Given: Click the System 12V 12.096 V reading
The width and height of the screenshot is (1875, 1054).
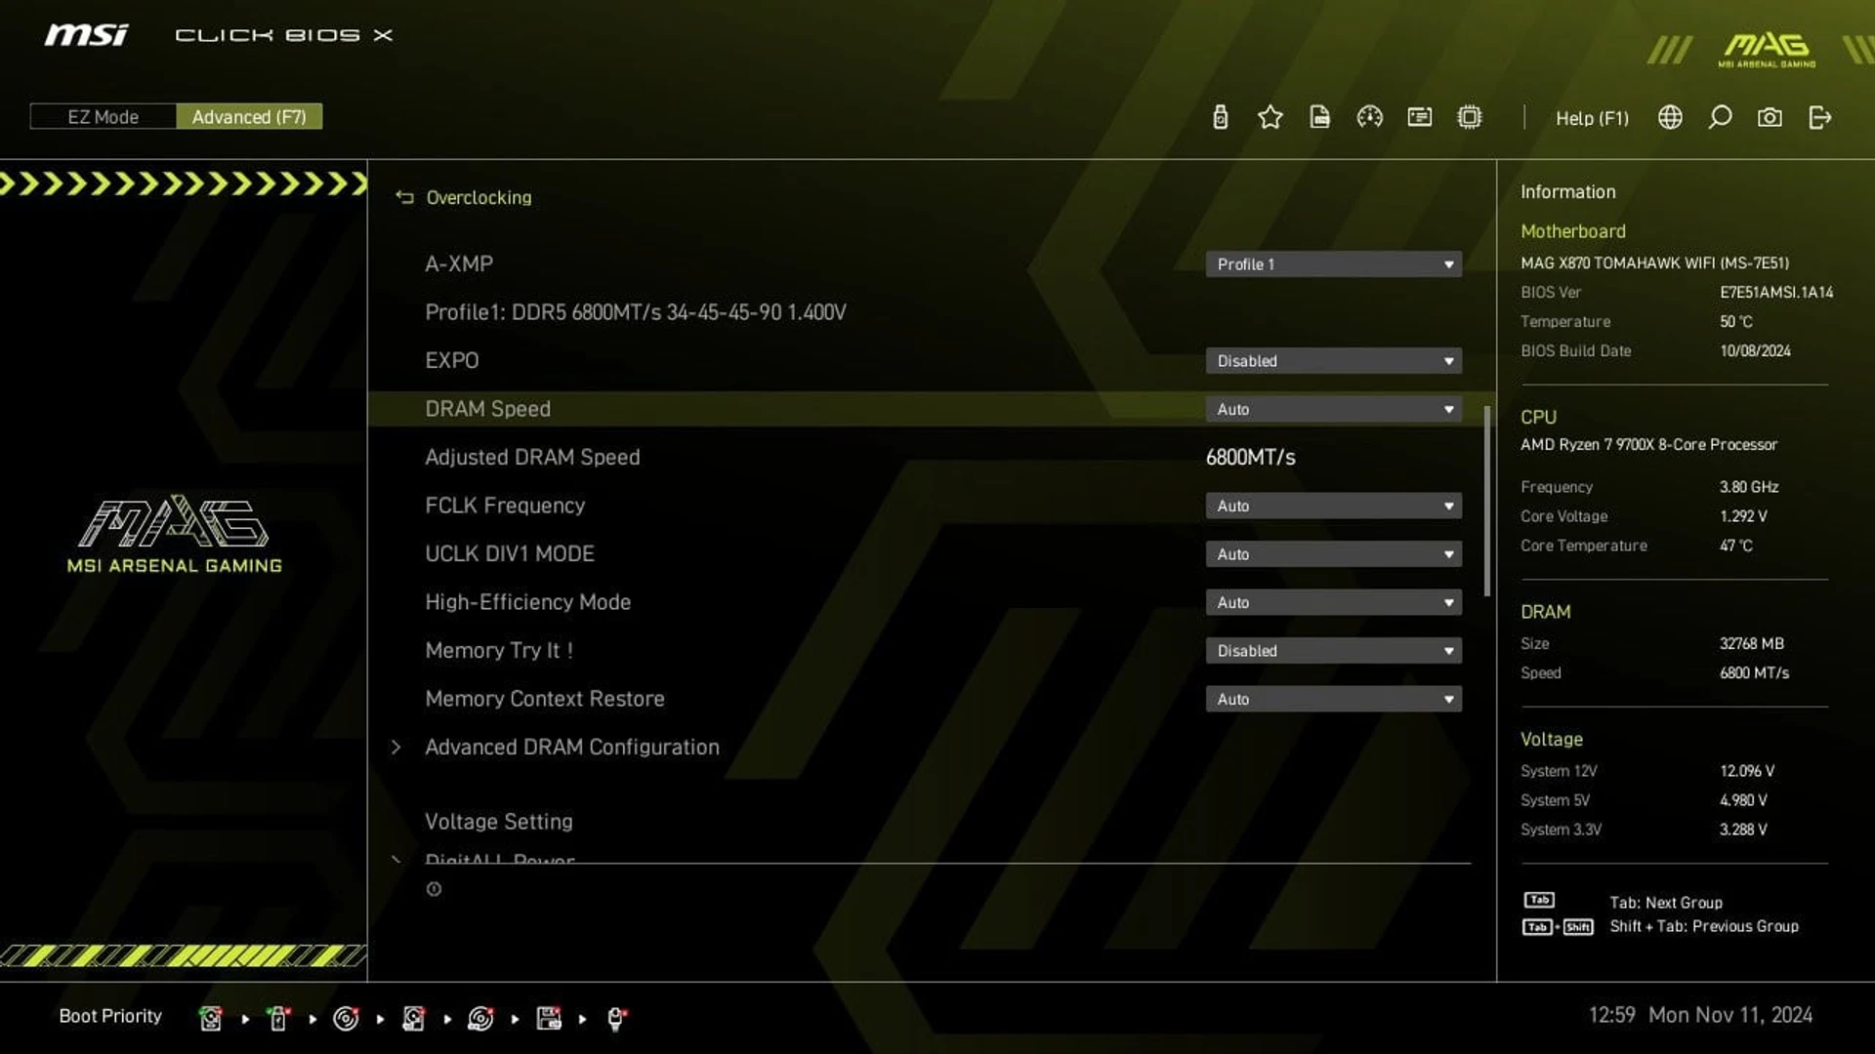Looking at the screenshot, I should tap(1747, 771).
